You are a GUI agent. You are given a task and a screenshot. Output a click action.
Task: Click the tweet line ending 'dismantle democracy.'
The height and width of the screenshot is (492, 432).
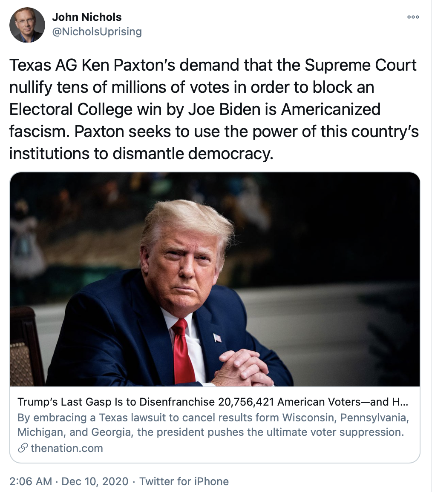[141, 154]
